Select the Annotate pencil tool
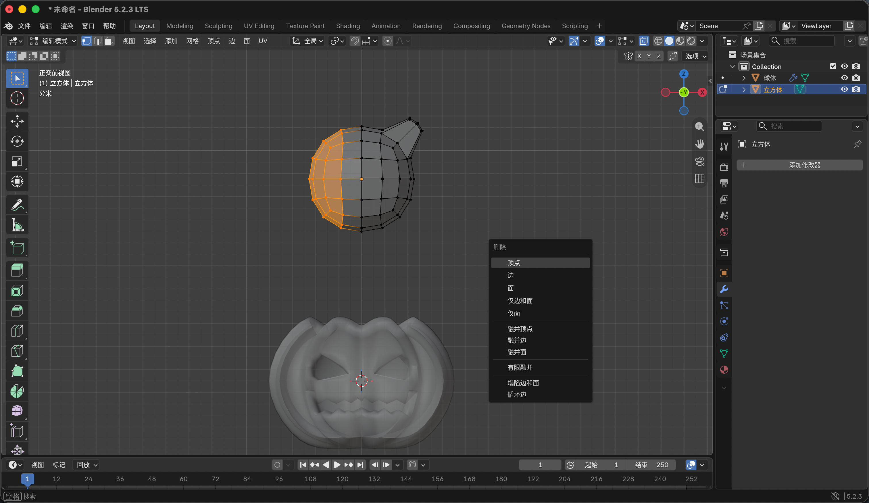 click(x=17, y=205)
